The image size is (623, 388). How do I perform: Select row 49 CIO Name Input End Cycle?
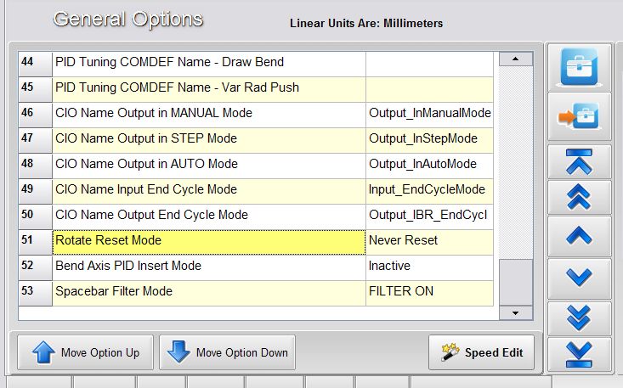(208, 190)
